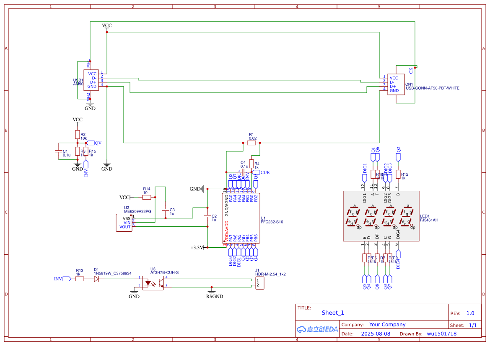Select resistor R4 1k symbol
Screen dimensions: 490x346
pos(251,164)
